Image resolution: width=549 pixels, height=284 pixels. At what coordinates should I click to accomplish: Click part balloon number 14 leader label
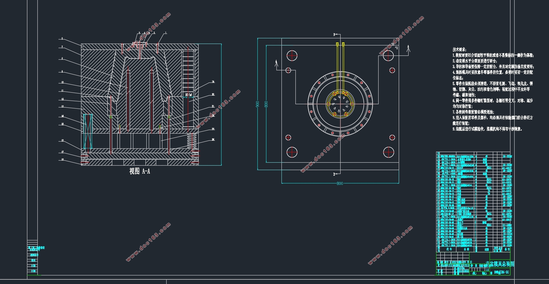[x=63, y=116]
